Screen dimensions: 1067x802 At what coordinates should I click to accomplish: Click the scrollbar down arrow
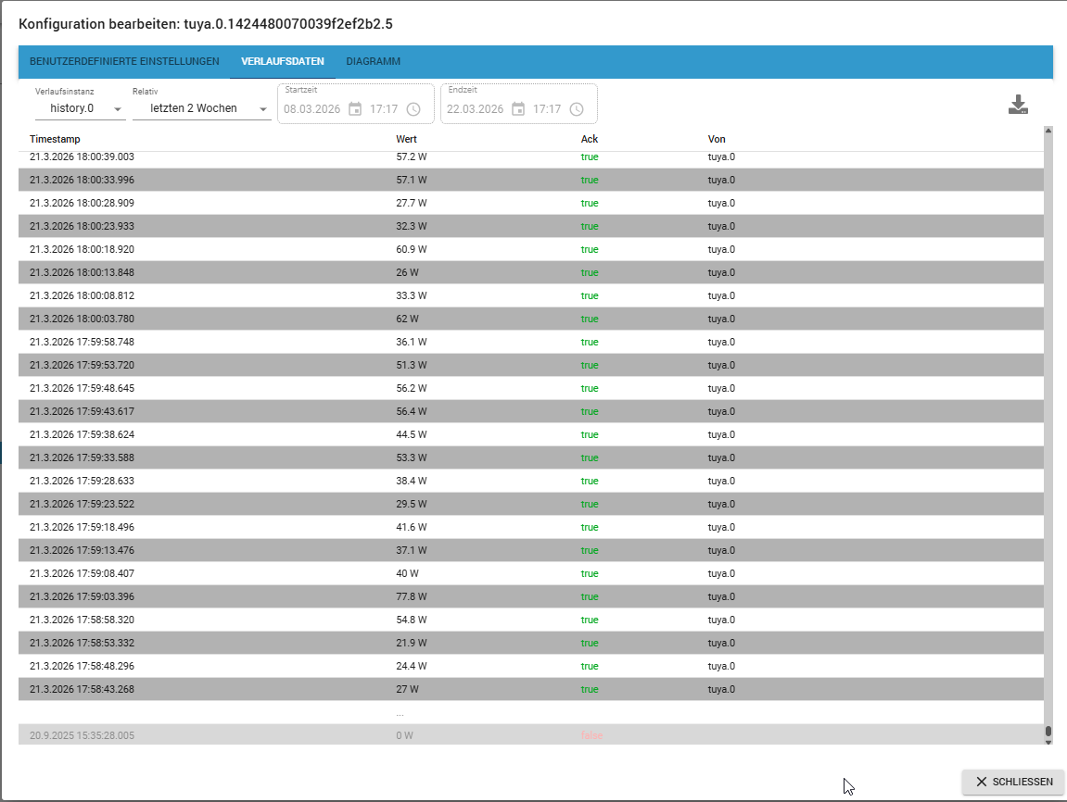coord(1048,742)
